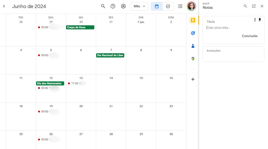The image size is (268, 149).
Task: Open the Help question mark icon
Action: (x=113, y=6)
